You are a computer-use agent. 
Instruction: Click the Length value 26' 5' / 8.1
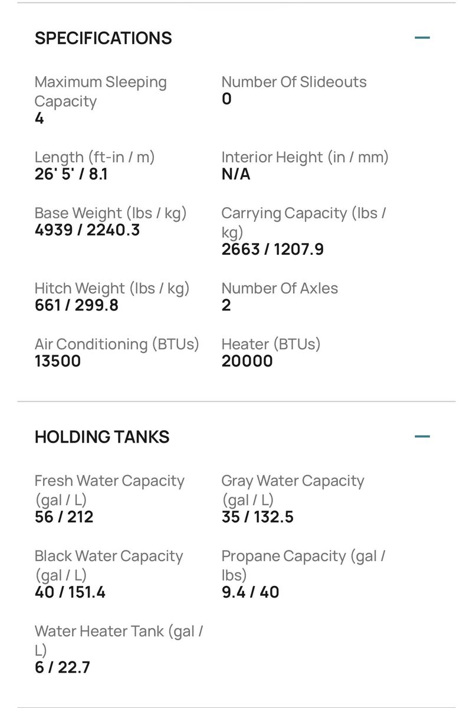point(71,175)
